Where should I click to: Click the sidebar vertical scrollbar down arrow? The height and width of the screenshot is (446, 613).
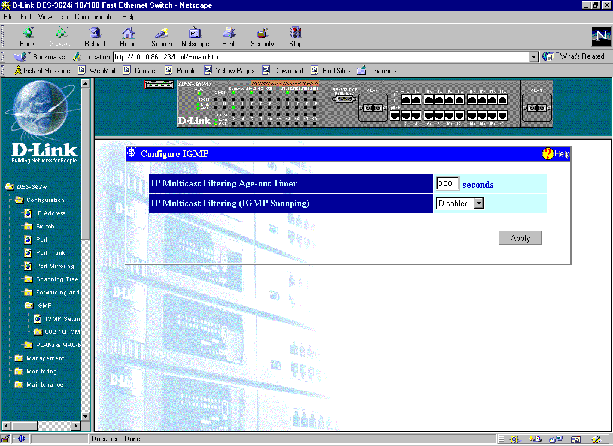point(85,417)
